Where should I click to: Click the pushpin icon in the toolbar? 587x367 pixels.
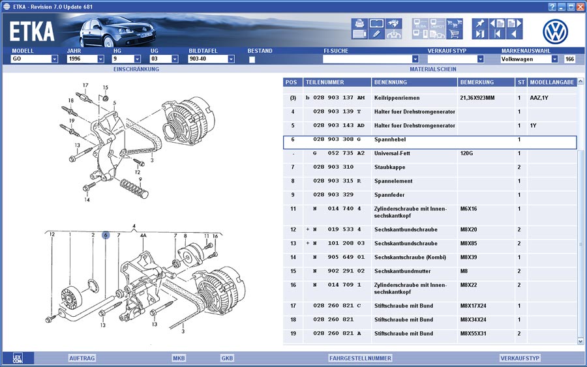pos(481,23)
